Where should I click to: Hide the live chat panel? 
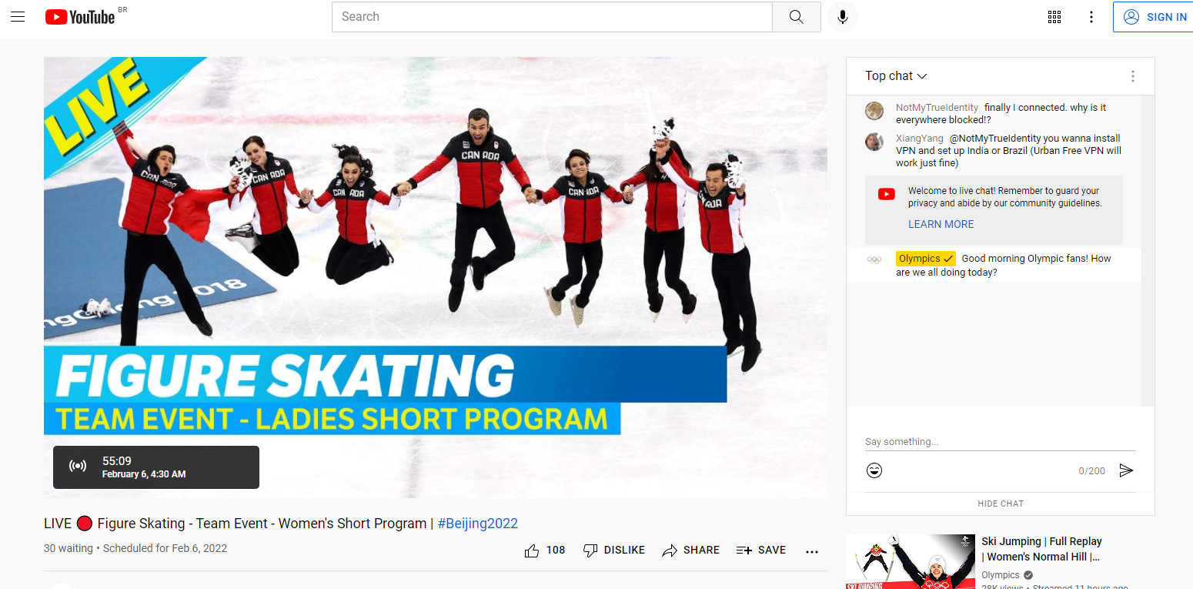pos(1000,504)
